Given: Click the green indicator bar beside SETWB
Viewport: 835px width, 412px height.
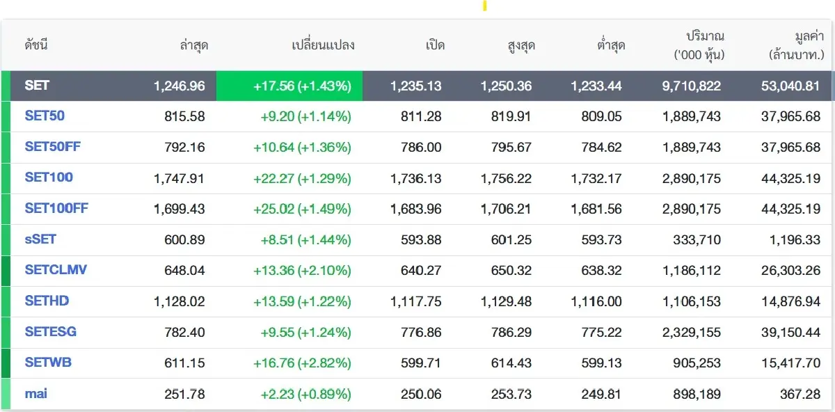Looking at the screenshot, I should coord(6,363).
